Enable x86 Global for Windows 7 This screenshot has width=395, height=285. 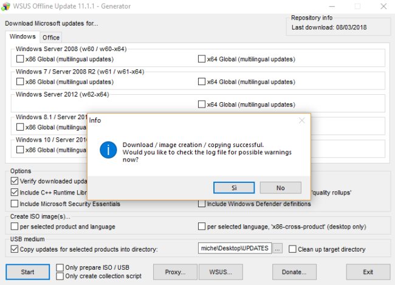(x=20, y=81)
